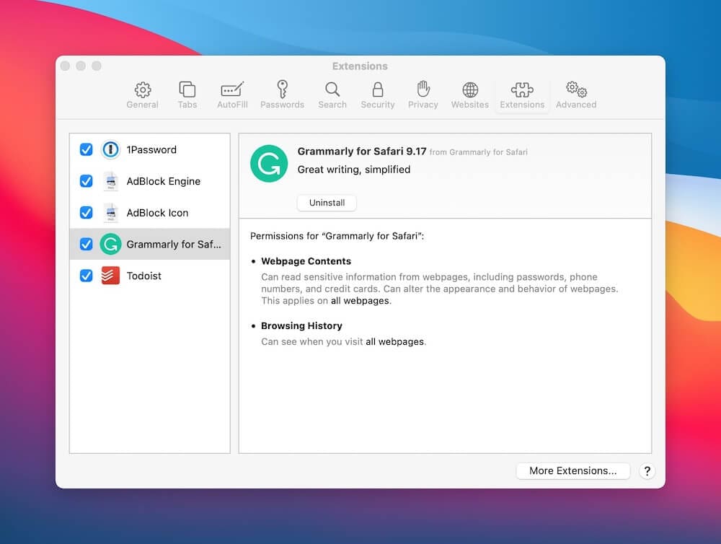This screenshot has height=544, width=721.
Task: Select Todoist in the extensions list
Action: click(x=150, y=276)
